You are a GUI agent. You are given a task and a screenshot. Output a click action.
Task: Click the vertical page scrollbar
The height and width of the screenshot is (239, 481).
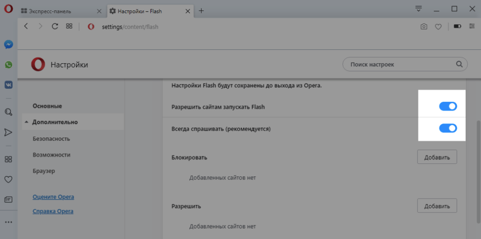click(478, 172)
